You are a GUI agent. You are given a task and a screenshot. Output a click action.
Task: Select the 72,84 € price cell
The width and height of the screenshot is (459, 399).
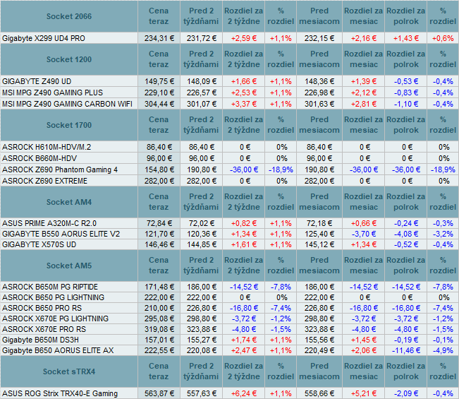tap(159, 223)
